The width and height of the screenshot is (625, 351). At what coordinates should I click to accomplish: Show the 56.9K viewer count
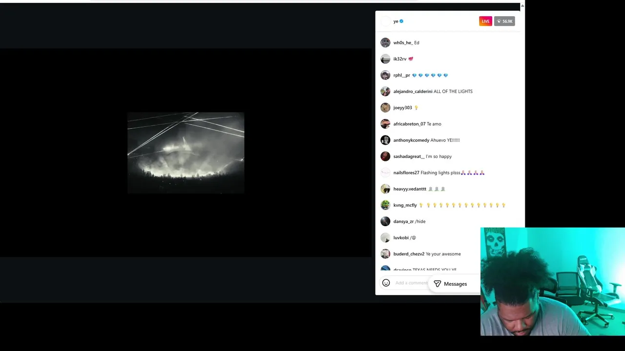click(x=504, y=21)
